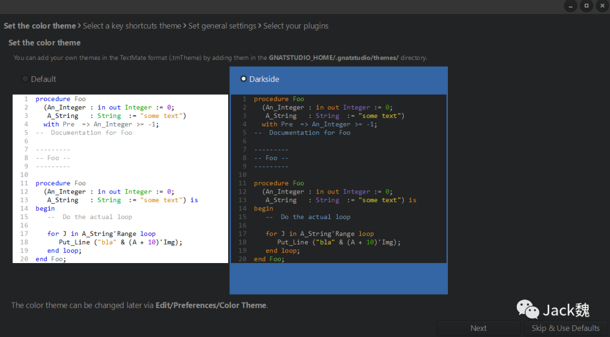Jump to 'Select a key shortcuts theme' step

pos(132,26)
